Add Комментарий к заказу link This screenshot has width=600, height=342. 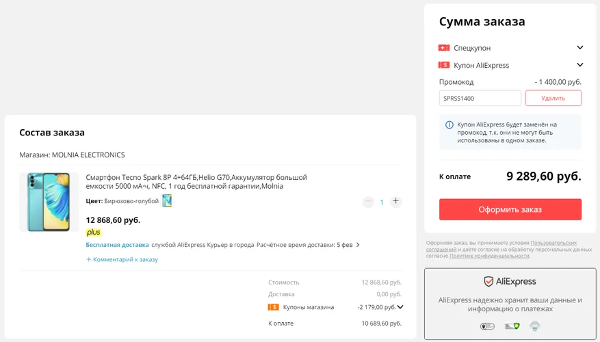click(x=122, y=259)
